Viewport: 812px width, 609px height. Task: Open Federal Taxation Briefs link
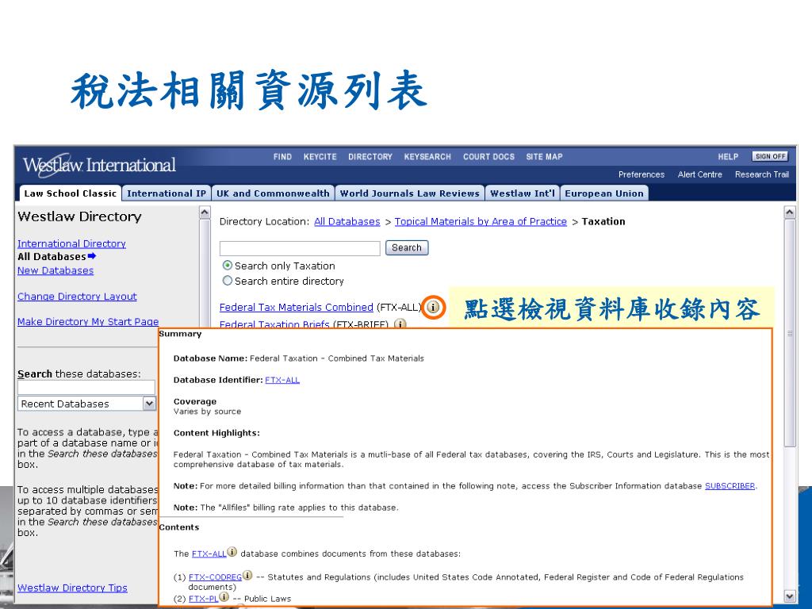(x=274, y=324)
